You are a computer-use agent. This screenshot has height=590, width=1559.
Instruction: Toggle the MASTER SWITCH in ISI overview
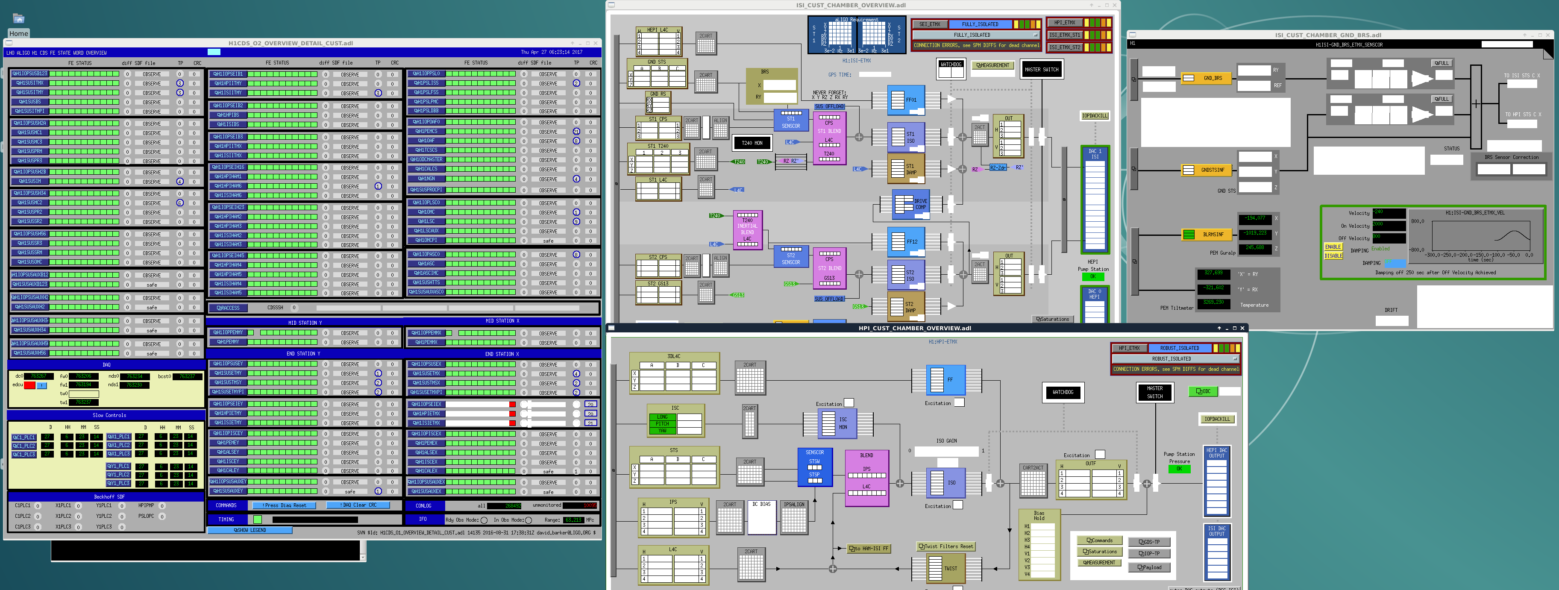[x=1042, y=70]
